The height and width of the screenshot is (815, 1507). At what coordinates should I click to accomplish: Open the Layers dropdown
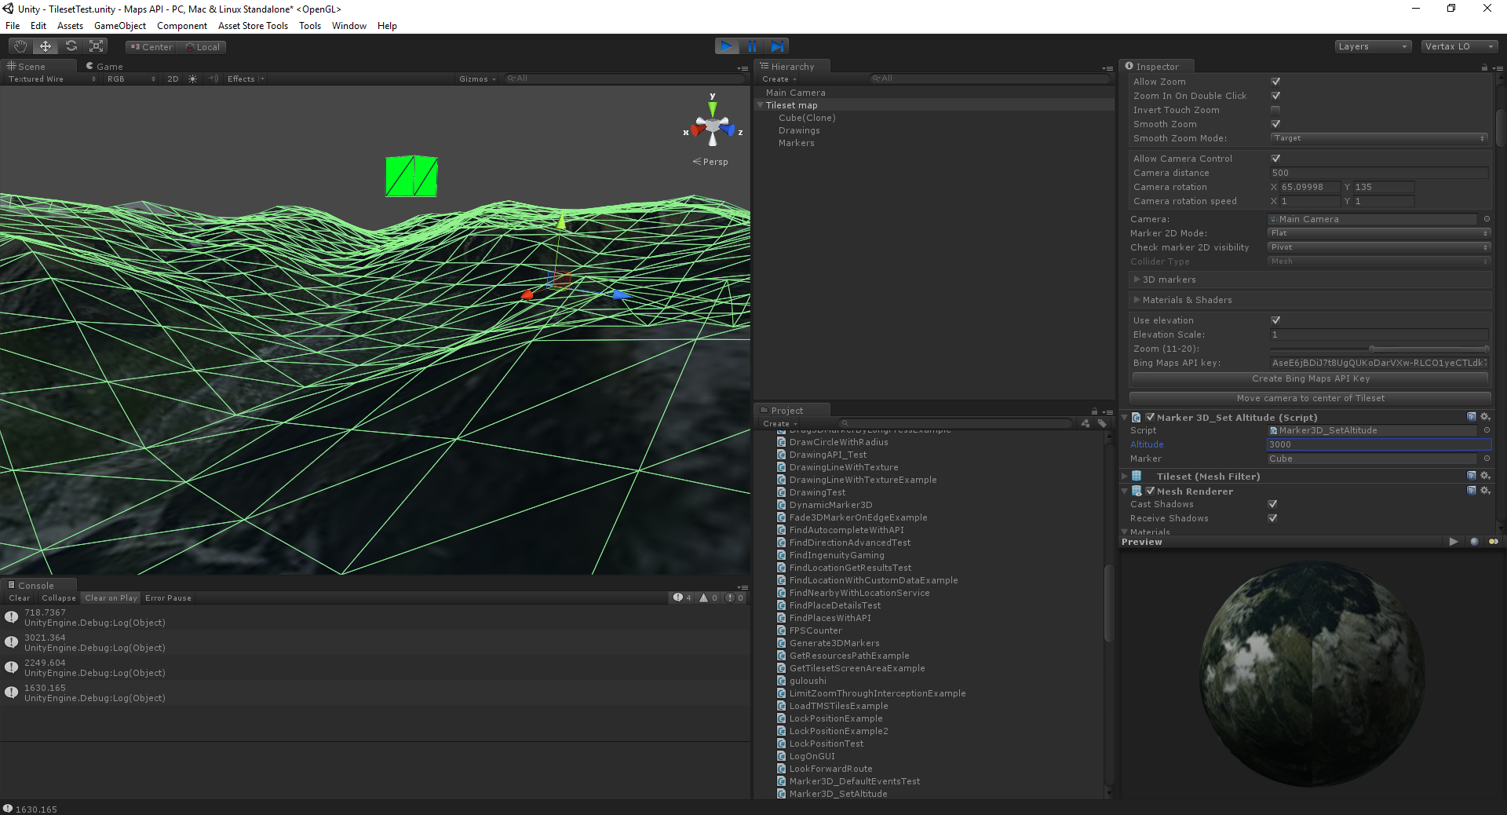(x=1373, y=46)
